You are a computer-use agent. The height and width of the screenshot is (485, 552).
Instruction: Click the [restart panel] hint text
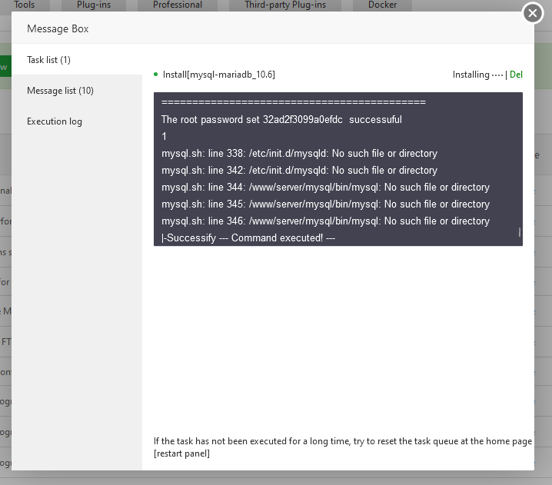(x=181, y=453)
